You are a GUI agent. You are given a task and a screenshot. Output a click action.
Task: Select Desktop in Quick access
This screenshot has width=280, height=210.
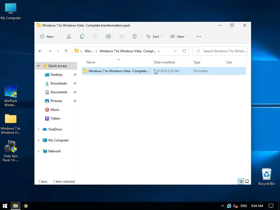56,75
